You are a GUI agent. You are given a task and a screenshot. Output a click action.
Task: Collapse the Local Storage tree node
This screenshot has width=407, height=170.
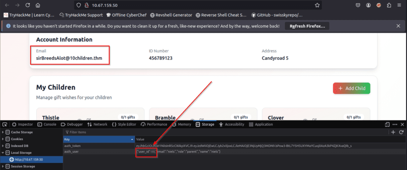click(4, 152)
